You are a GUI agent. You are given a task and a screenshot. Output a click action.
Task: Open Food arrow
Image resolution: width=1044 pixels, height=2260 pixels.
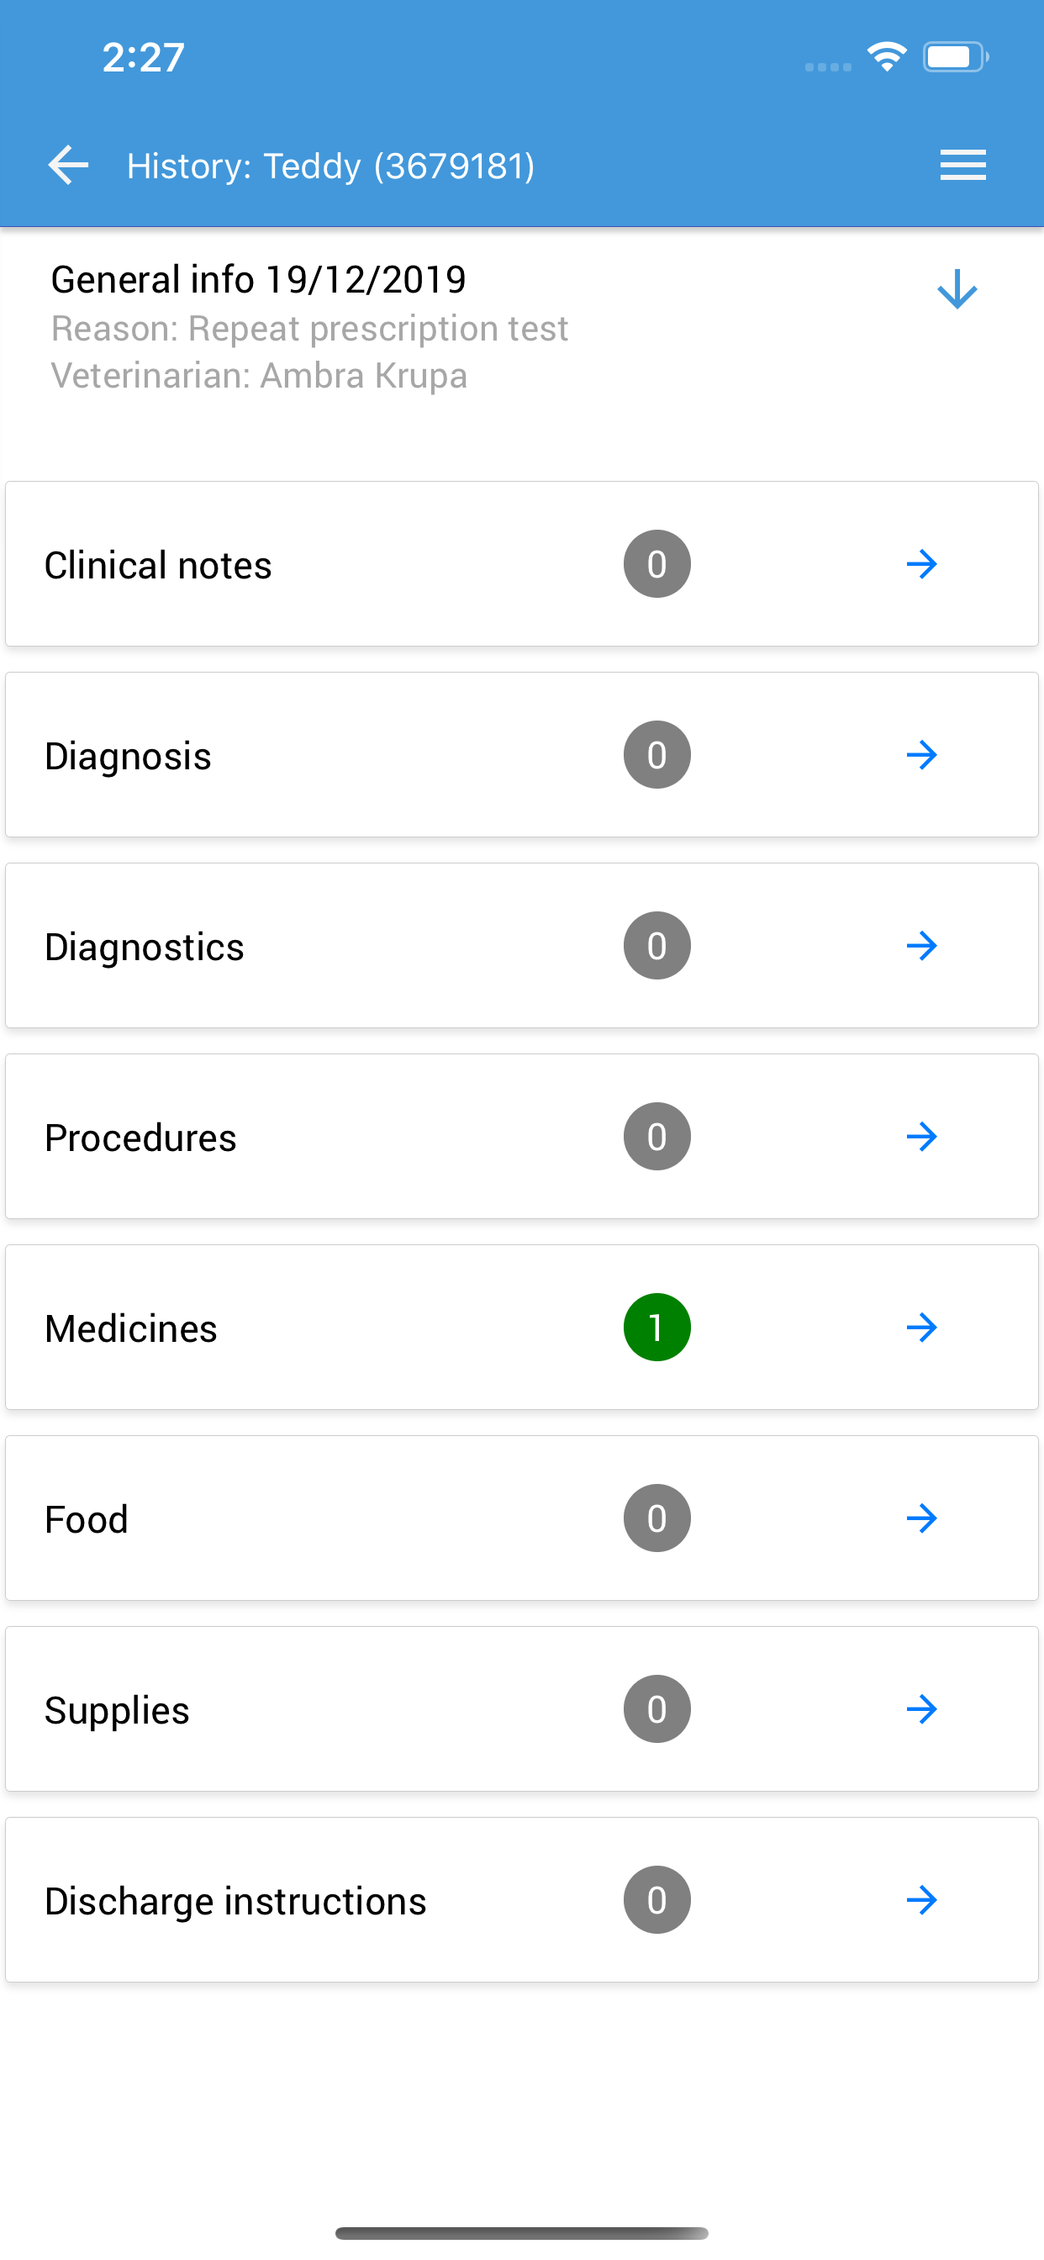point(921,1518)
